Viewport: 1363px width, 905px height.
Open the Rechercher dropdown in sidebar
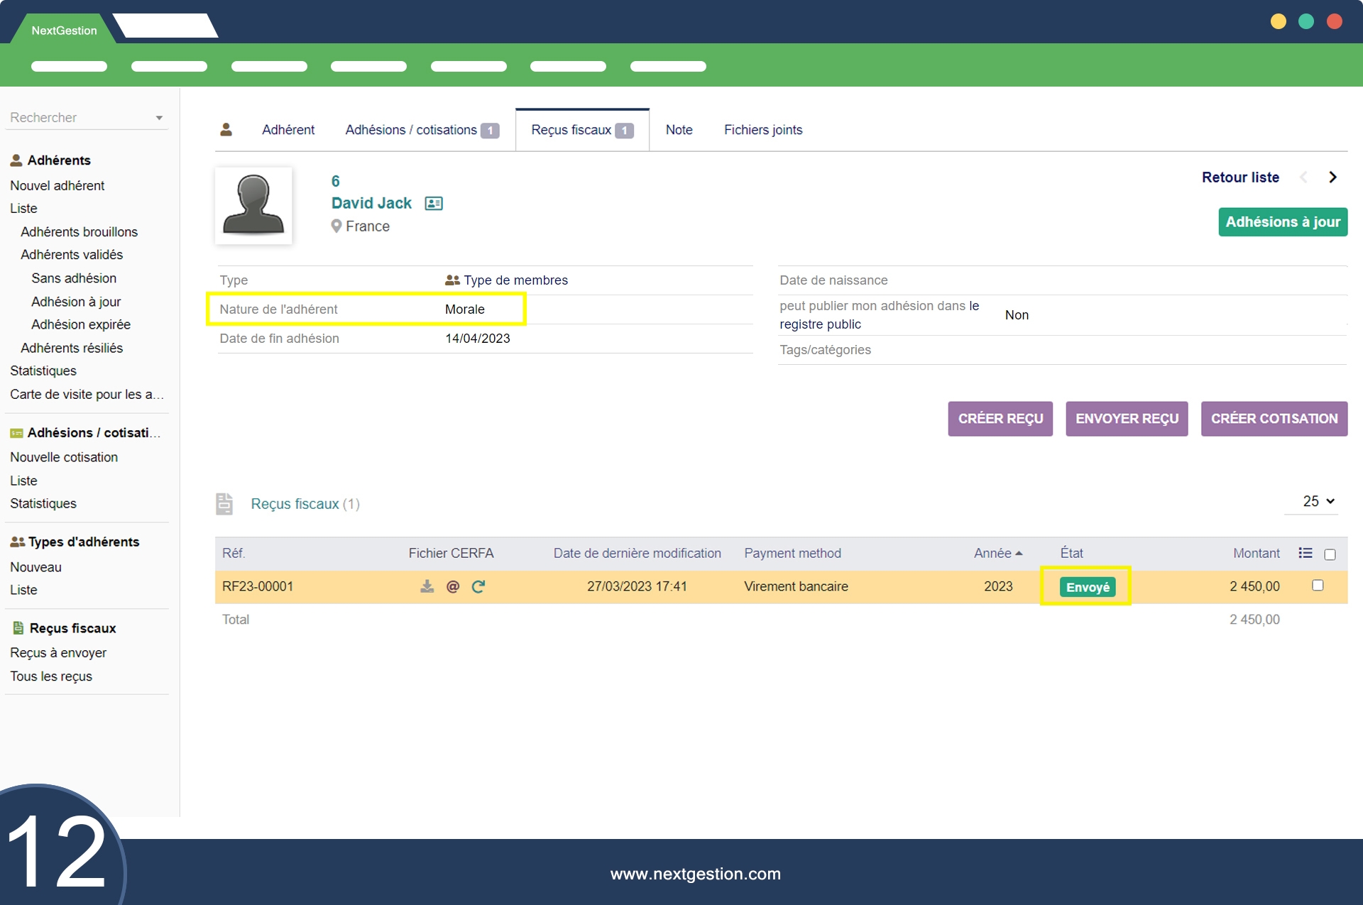(159, 118)
